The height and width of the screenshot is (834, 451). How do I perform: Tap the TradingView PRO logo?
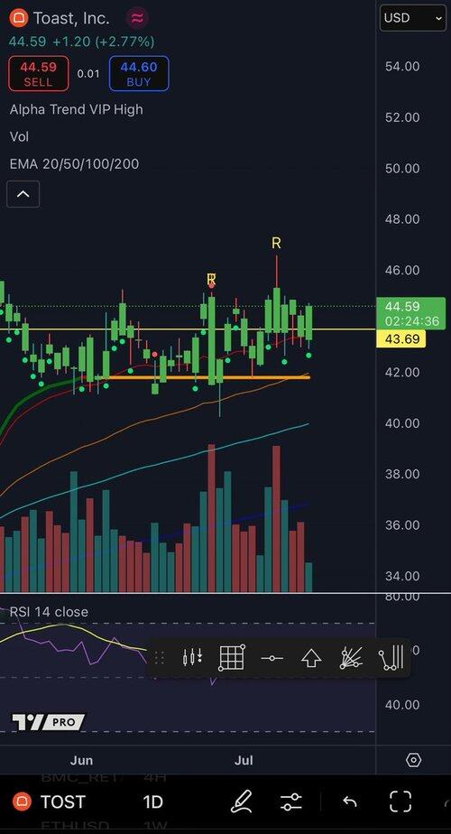49,722
